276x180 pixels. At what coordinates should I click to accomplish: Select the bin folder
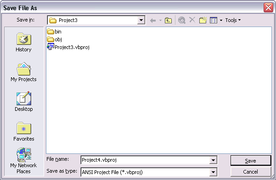tap(54, 32)
